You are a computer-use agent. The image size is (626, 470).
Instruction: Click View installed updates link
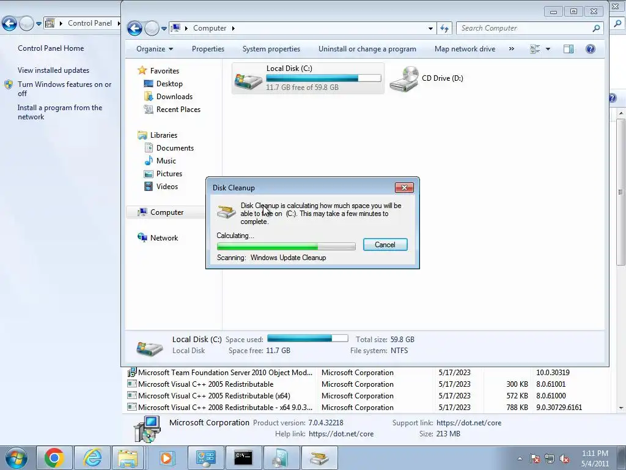click(54, 70)
